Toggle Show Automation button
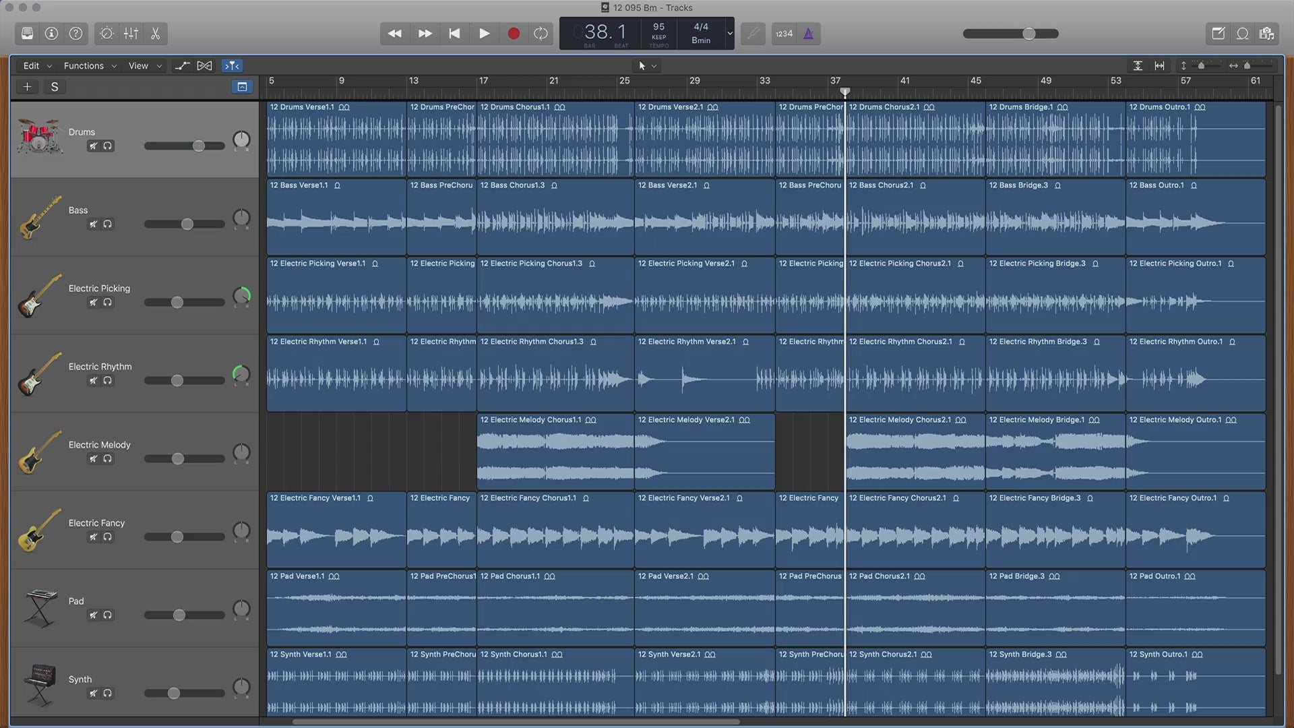 182,66
